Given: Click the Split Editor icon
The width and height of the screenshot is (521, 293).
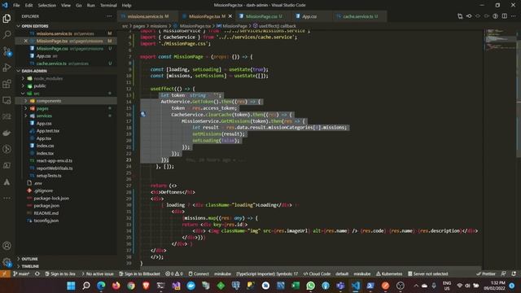Looking at the screenshot, I should point(505,16).
